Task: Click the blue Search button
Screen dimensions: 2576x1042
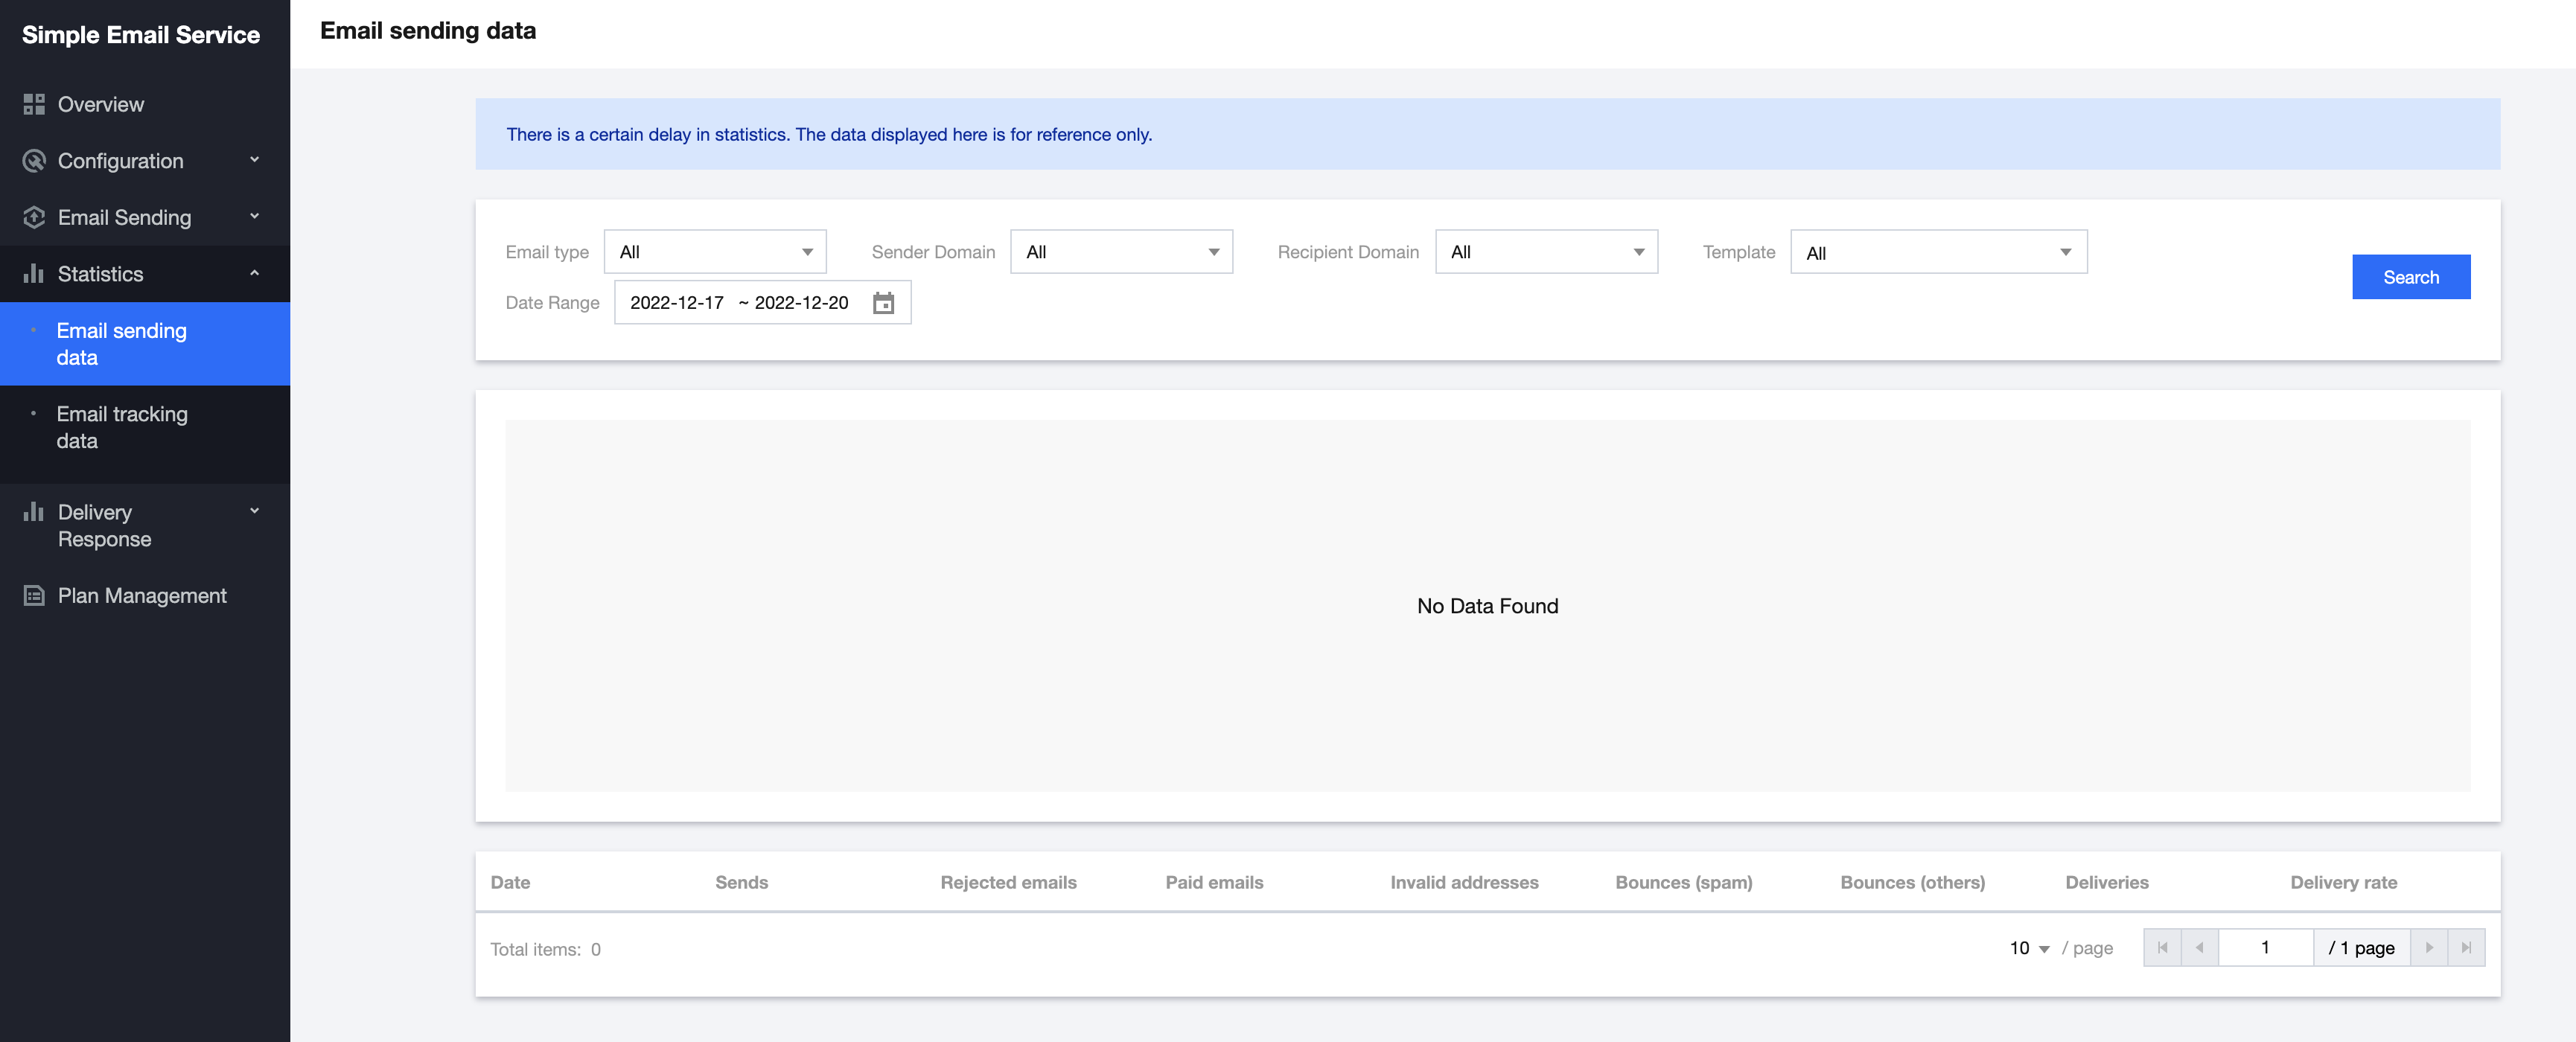Action: [2410, 277]
